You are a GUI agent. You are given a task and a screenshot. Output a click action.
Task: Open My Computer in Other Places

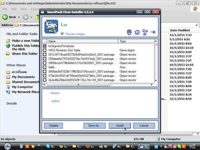point(22,87)
